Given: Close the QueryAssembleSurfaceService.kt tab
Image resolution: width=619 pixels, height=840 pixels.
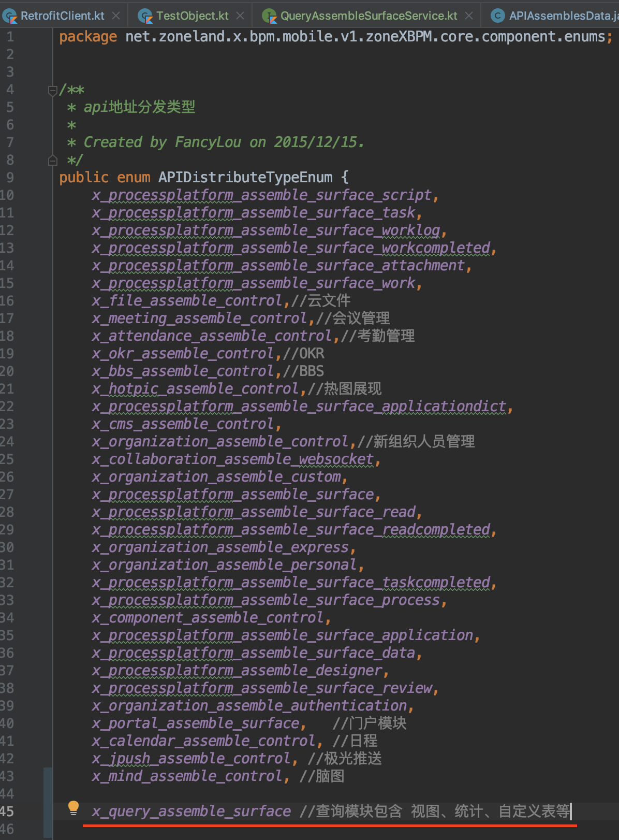Looking at the screenshot, I should point(469,16).
